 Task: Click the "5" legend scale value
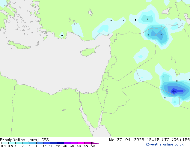29,146
